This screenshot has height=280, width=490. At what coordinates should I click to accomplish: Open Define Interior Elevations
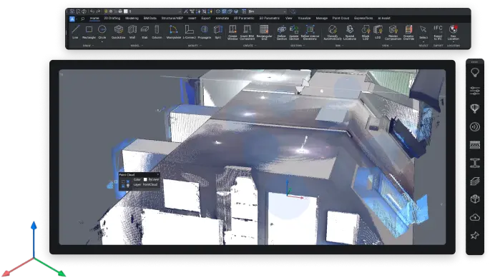point(310,32)
